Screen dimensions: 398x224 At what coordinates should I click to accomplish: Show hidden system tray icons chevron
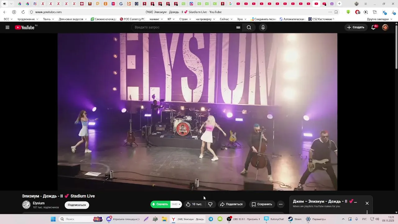click(343, 219)
